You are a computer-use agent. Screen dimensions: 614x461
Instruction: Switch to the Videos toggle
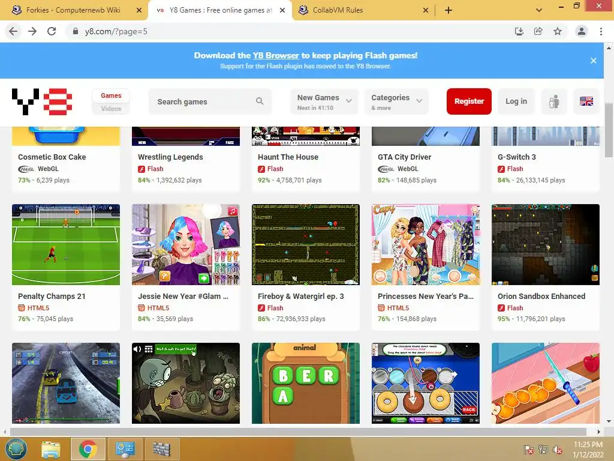(111, 109)
